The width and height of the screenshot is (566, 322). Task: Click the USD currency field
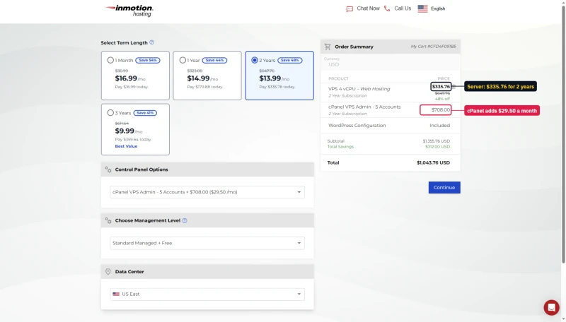pyautogui.click(x=390, y=63)
